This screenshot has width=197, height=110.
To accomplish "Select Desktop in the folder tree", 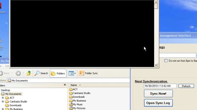I will click(x=6, y=90).
